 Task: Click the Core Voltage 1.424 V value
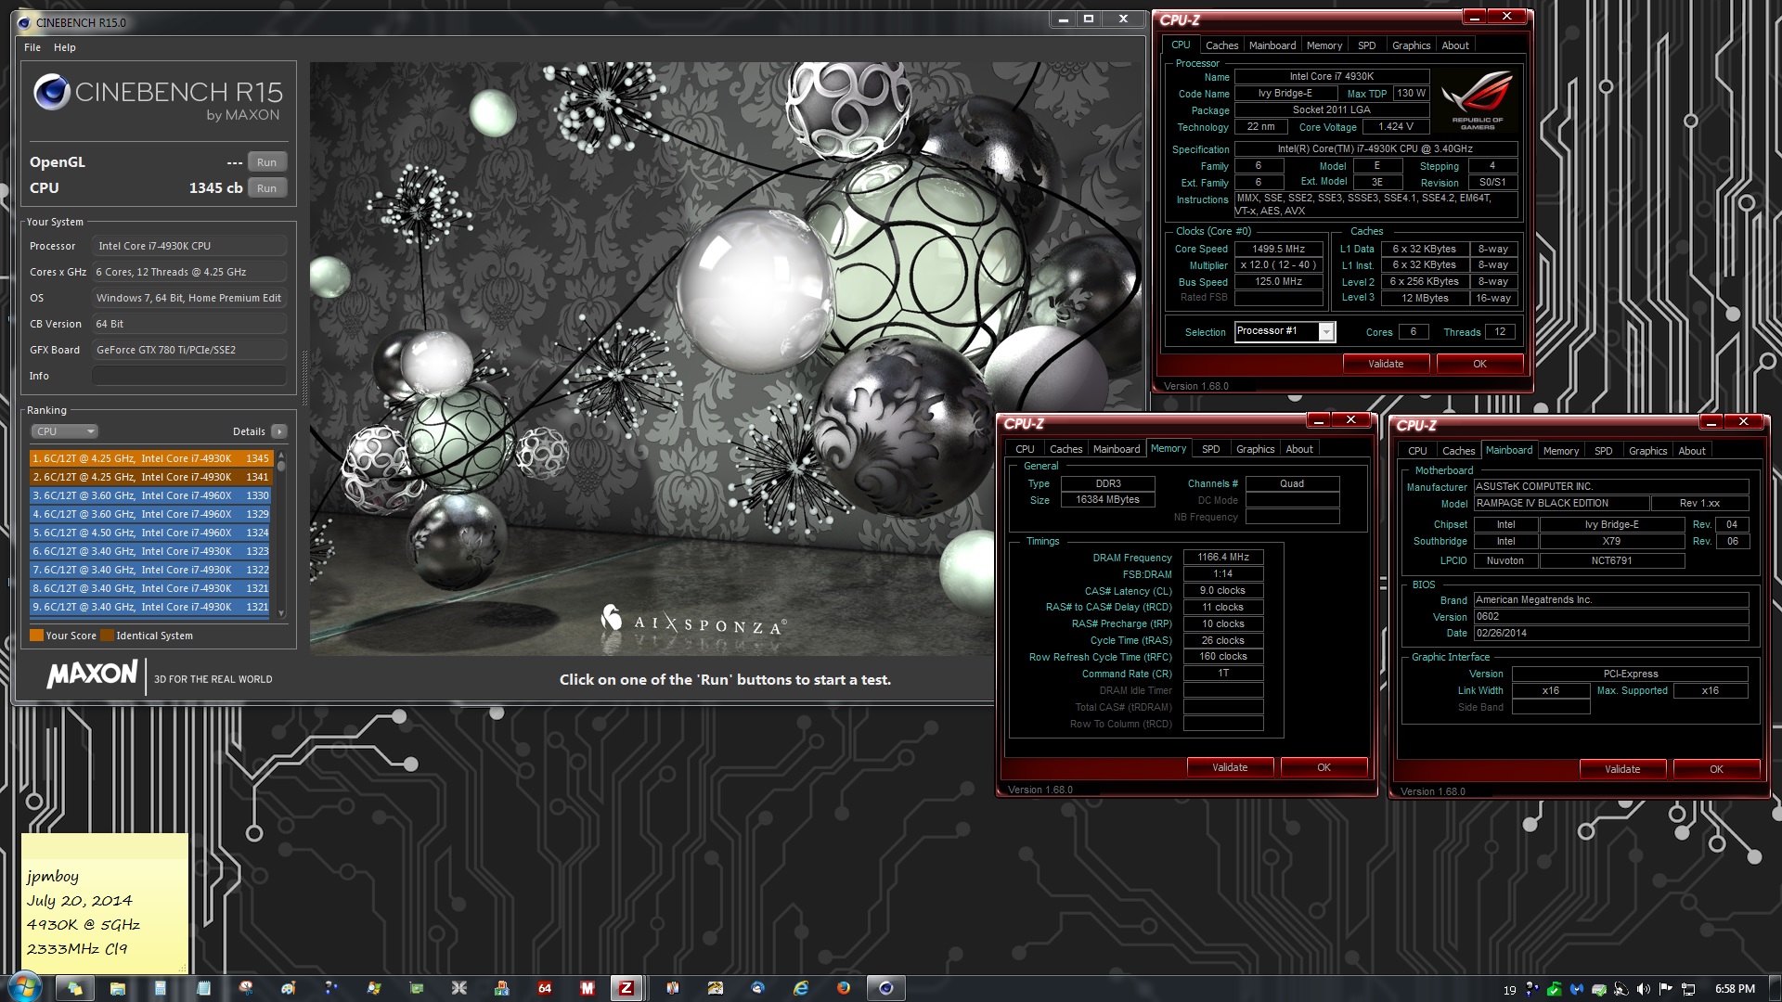1396,126
